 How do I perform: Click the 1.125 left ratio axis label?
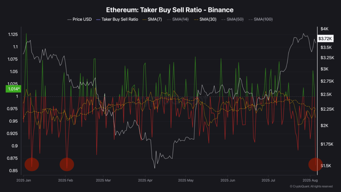coord(13,34)
